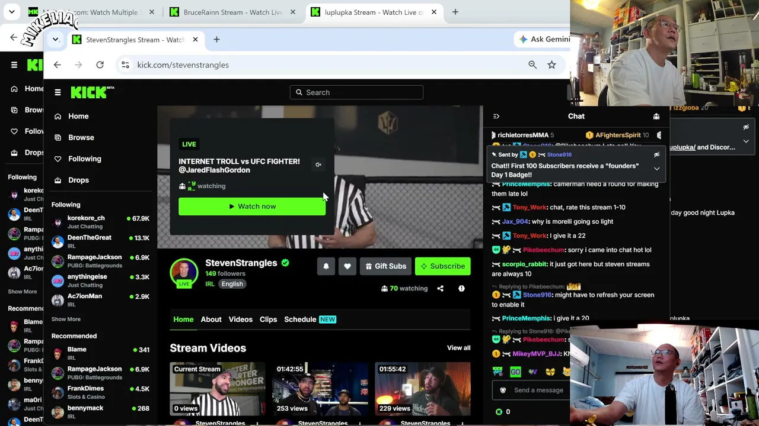Viewport: 759px width, 426px height.
Task: Share the stream using the share icon
Action: click(x=440, y=288)
